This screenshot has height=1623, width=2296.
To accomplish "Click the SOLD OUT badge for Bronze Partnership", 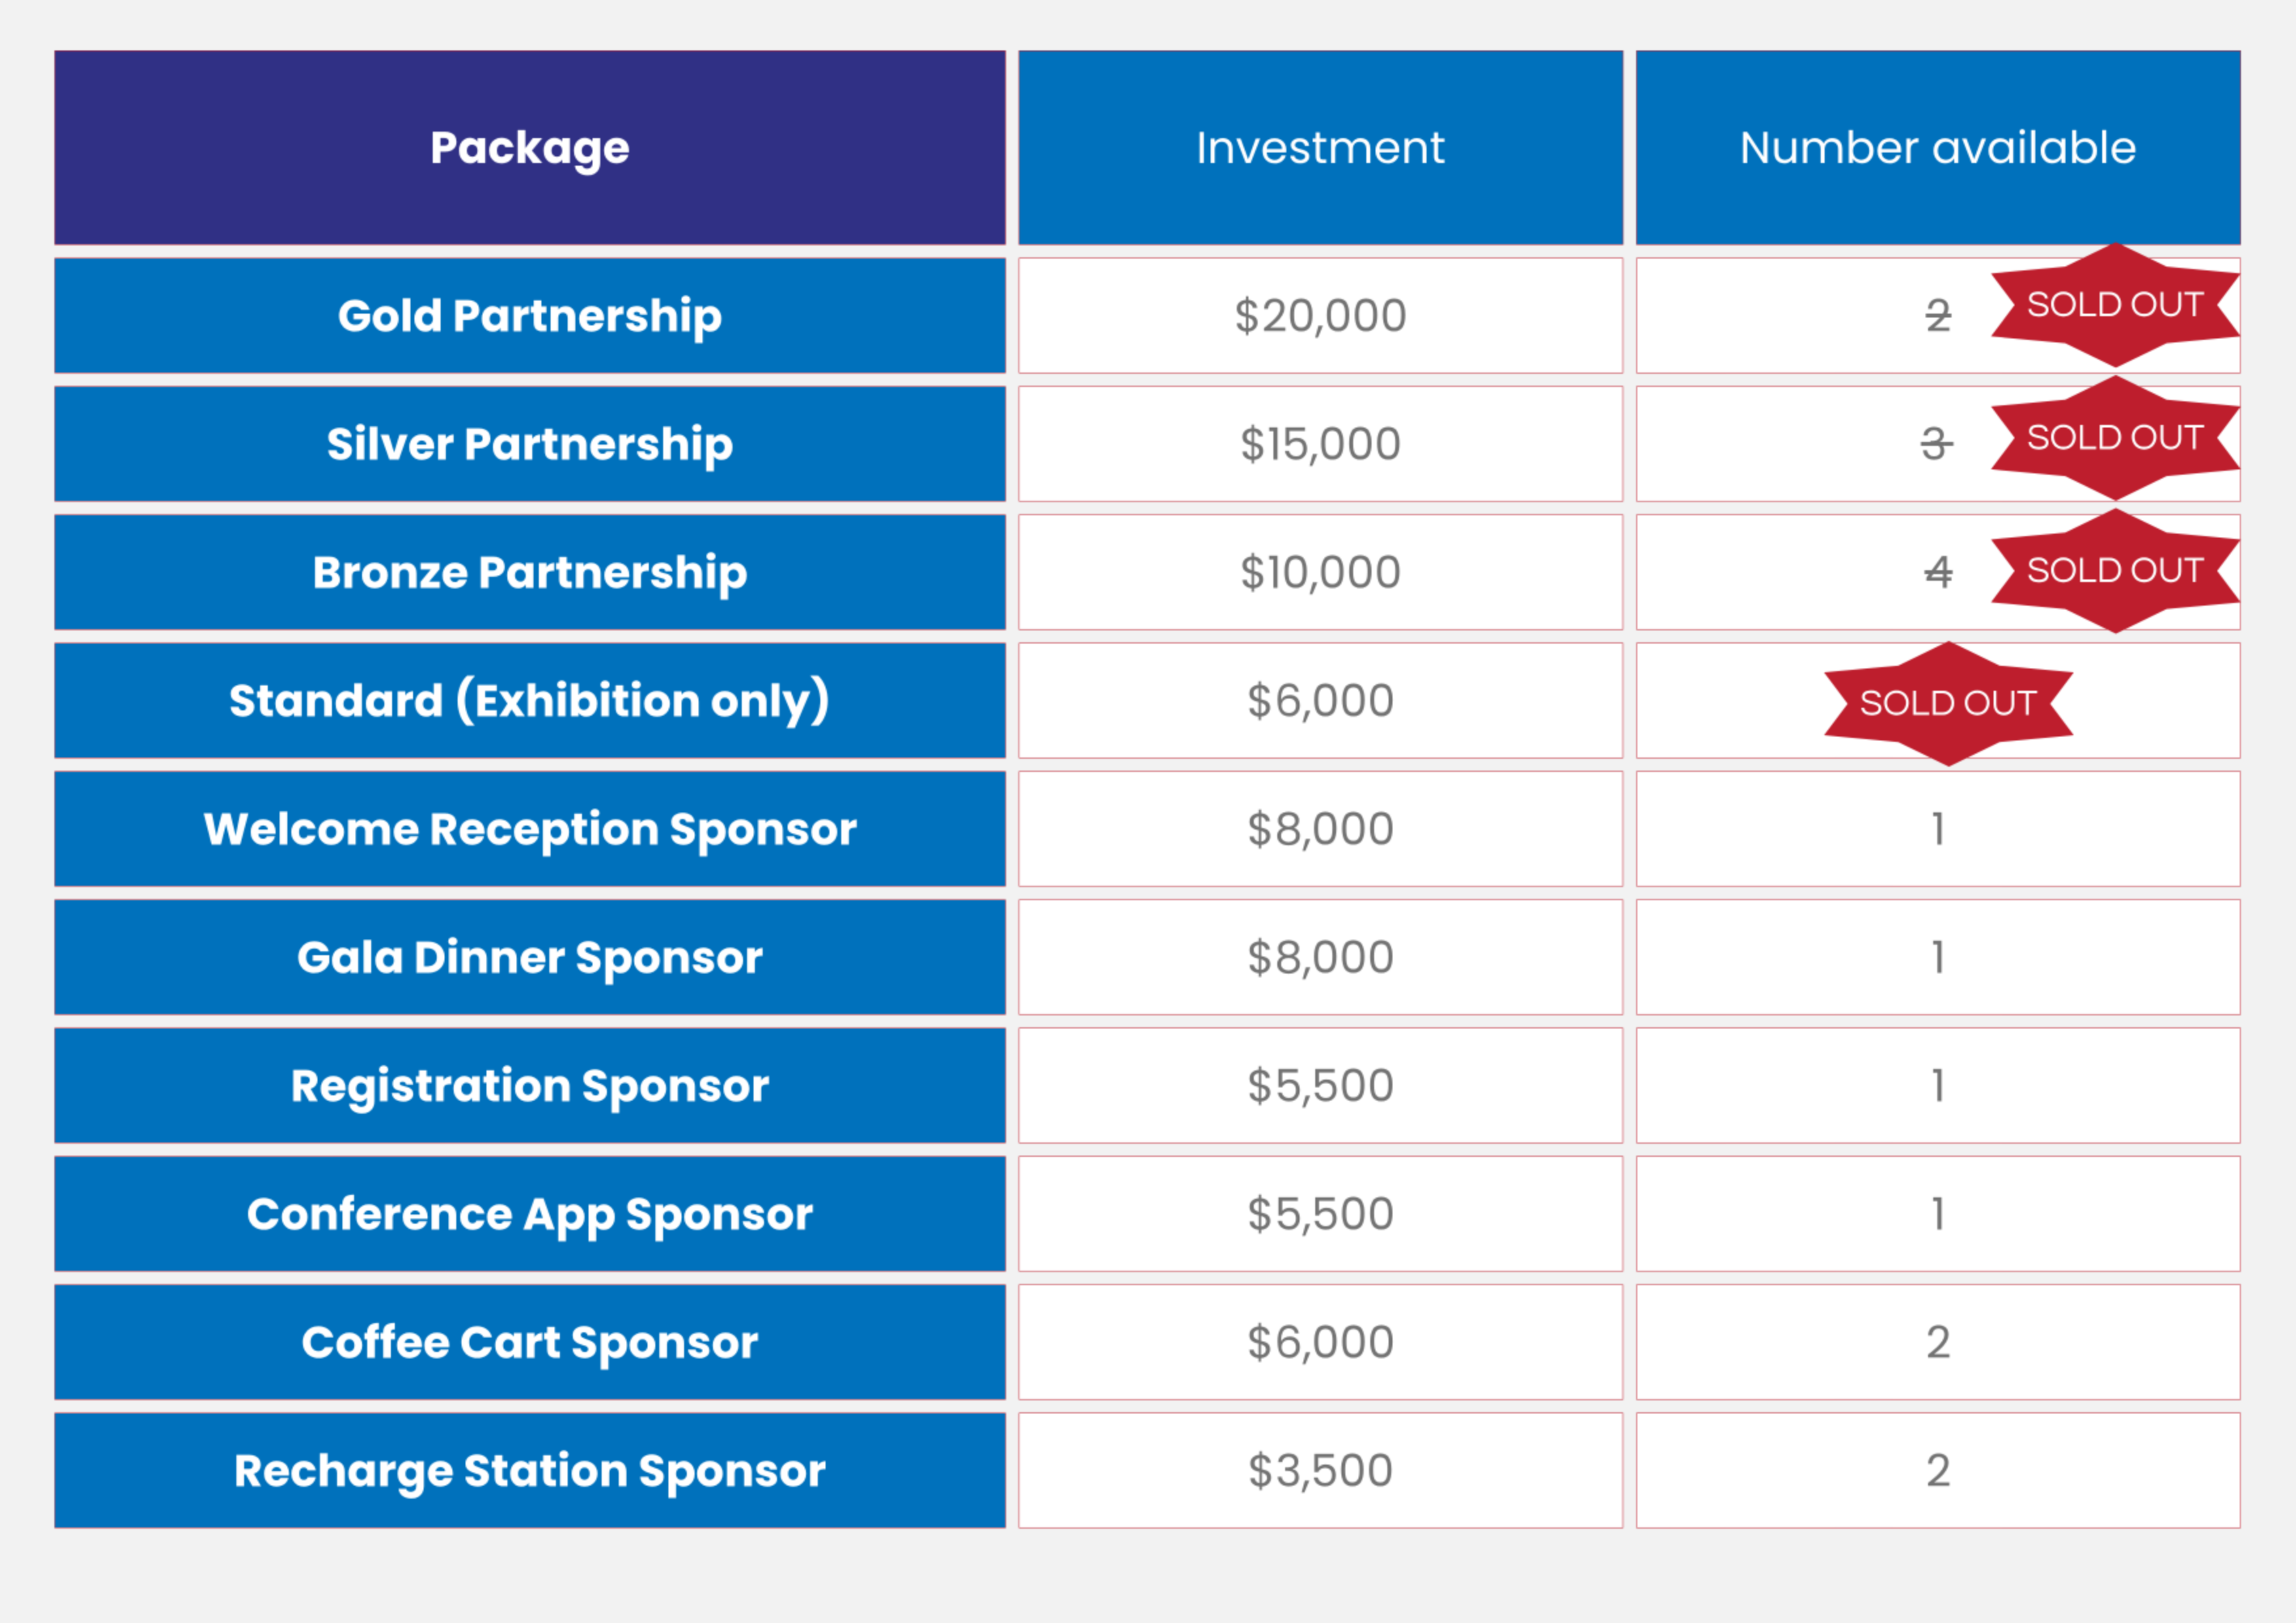I will (x=2114, y=571).
